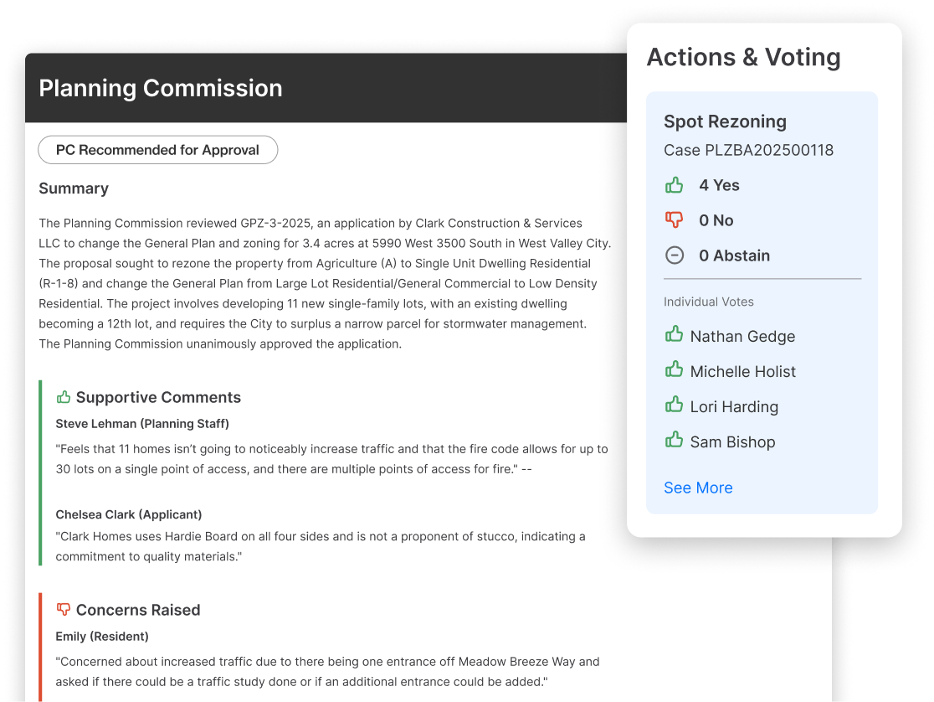Select Case PLZBA202500118 text
The width and height of the screenshot is (934, 702).
point(749,150)
